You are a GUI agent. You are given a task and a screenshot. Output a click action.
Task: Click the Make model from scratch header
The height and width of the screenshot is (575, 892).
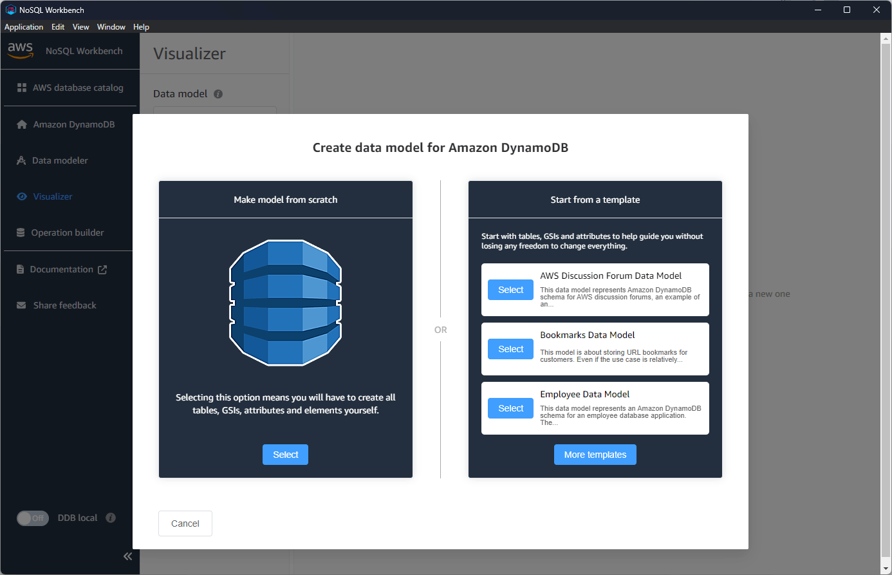(286, 200)
